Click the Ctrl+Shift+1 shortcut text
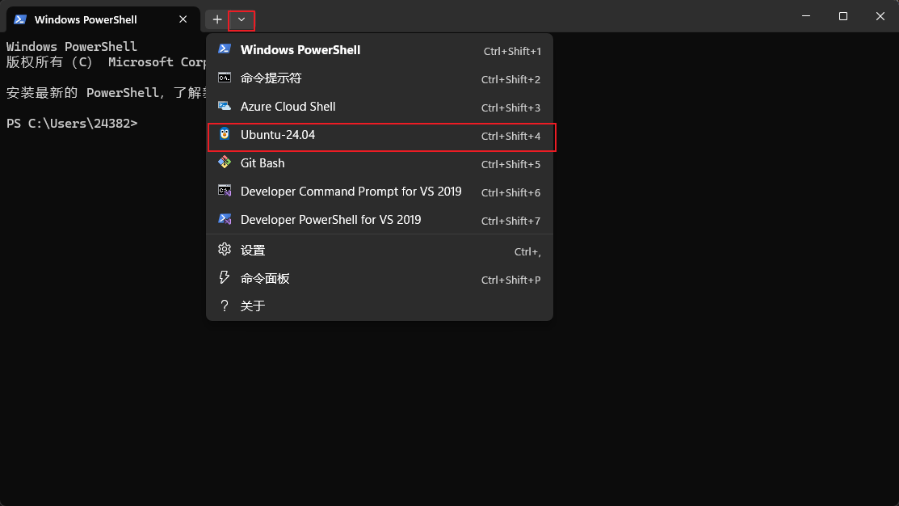The width and height of the screenshot is (899, 506). pyautogui.click(x=512, y=51)
